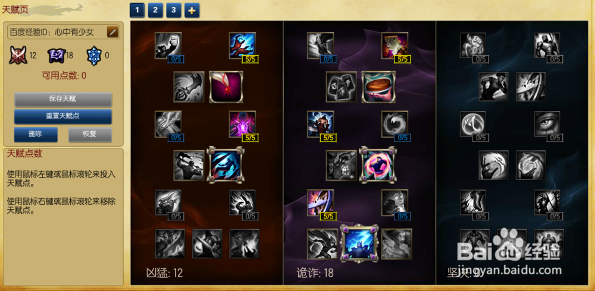
Task: Select the grey cards talent in Cunning tree
Action: pyautogui.click(x=341, y=87)
